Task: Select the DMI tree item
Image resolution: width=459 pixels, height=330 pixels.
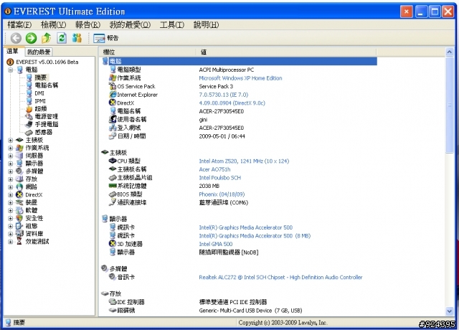Action: [x=39, y=93]
